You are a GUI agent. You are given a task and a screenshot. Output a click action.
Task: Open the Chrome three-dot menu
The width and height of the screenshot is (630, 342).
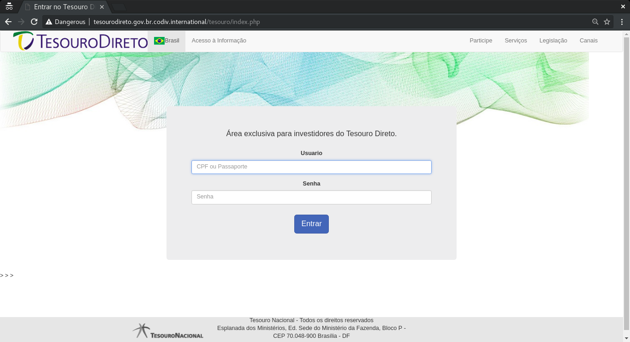(x=622, y=22)
